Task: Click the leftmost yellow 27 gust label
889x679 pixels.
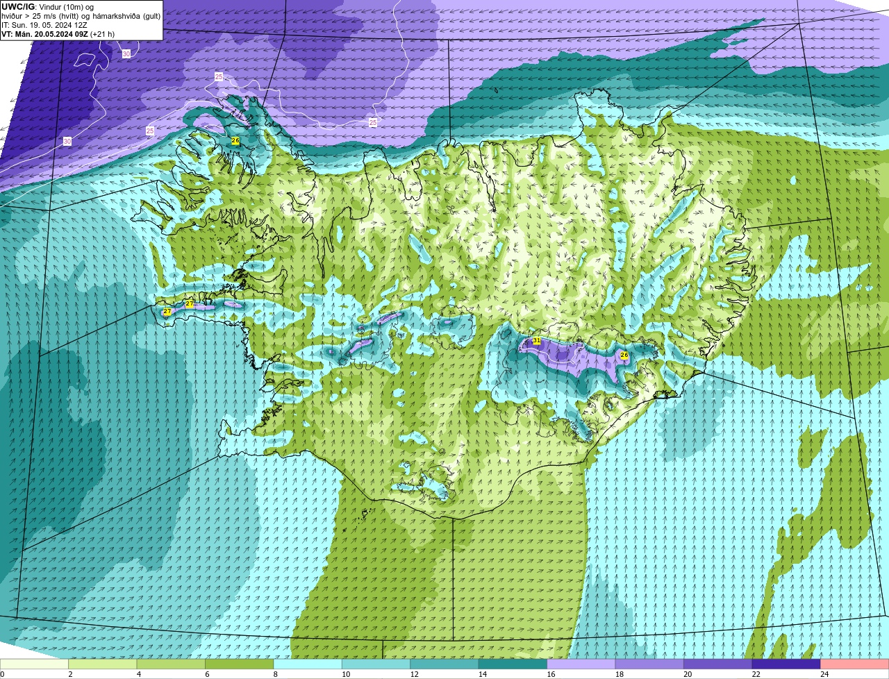Action: click(x=167, y=312)
